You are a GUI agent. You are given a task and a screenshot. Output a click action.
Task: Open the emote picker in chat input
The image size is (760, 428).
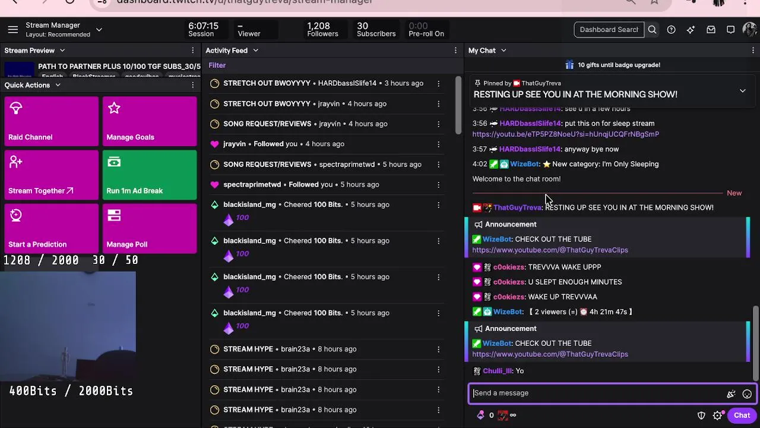(x=747, y=394)
